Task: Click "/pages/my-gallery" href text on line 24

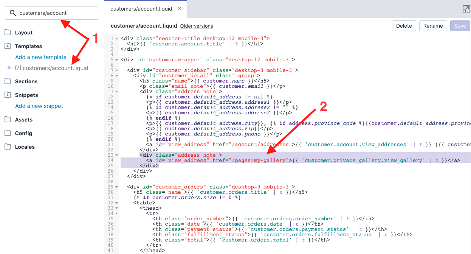Action: [x=260, y=161]
